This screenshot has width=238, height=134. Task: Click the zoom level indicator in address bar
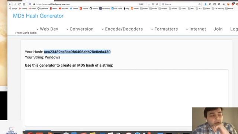coord(141,4)
